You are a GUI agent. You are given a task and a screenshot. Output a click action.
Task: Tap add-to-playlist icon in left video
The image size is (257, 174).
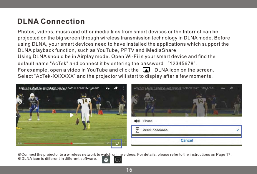[x=107, y=88]
